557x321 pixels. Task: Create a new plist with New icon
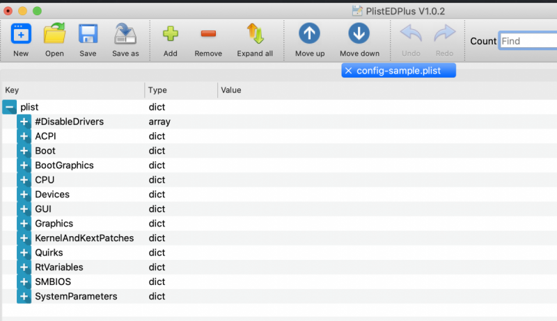click(x=21, y=34)
